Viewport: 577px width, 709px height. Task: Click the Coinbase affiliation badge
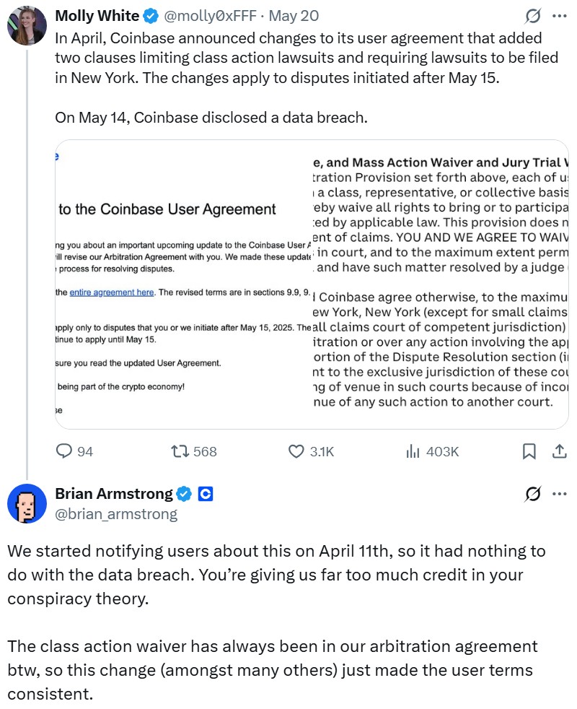205,495
